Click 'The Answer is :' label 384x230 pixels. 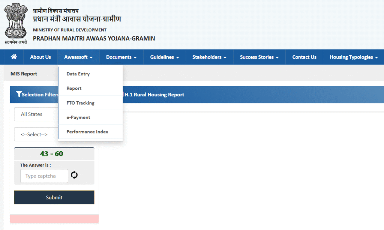(x=36, y=165)
